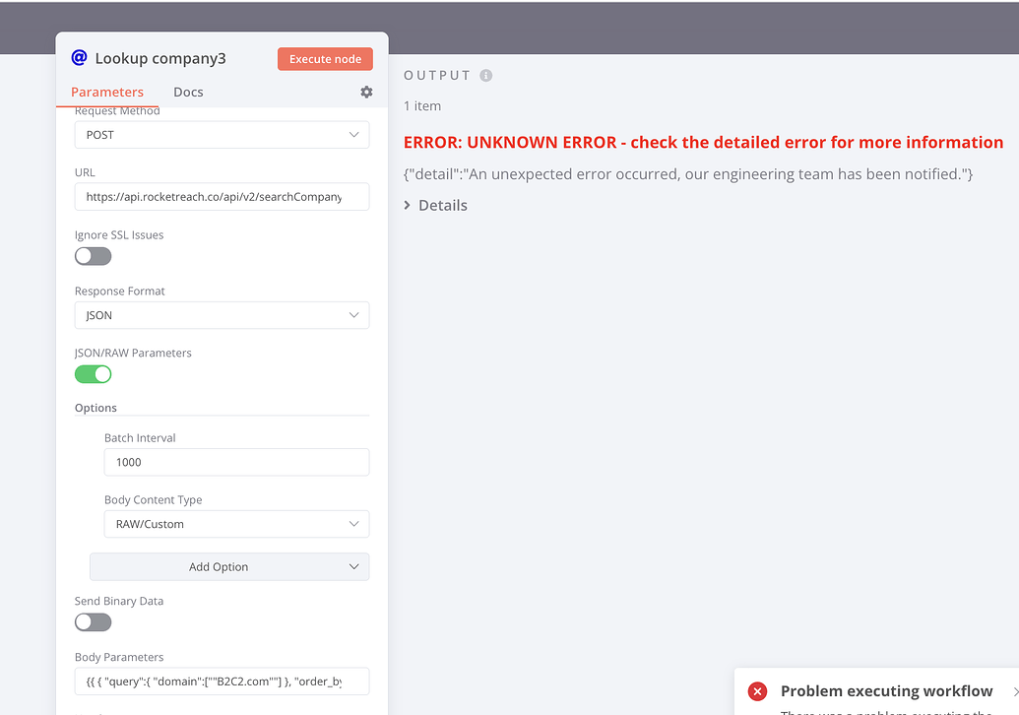Screen dimensions: 1019x715
Task: Click the red error icon in the notification
Action: pyautogui.click(x=757, y=690)
